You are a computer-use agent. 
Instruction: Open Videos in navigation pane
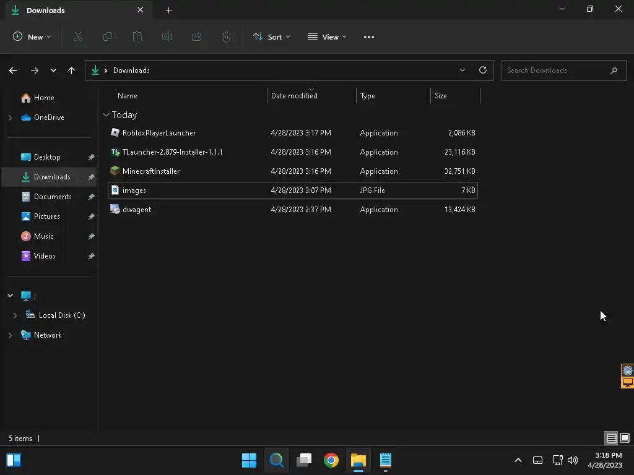point(45,256)
